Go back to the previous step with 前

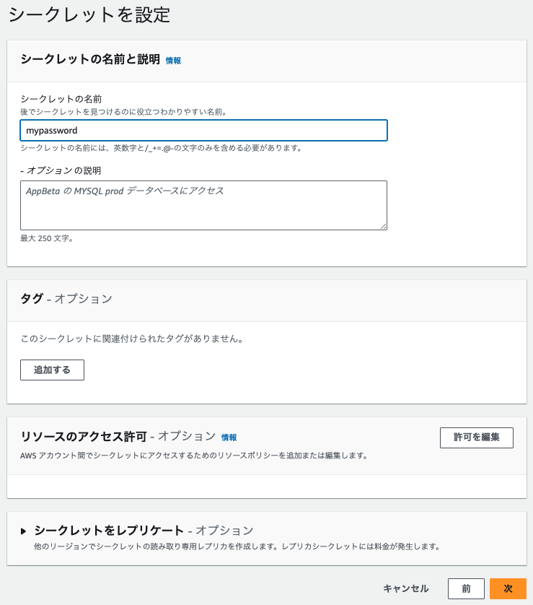[467, 588]
